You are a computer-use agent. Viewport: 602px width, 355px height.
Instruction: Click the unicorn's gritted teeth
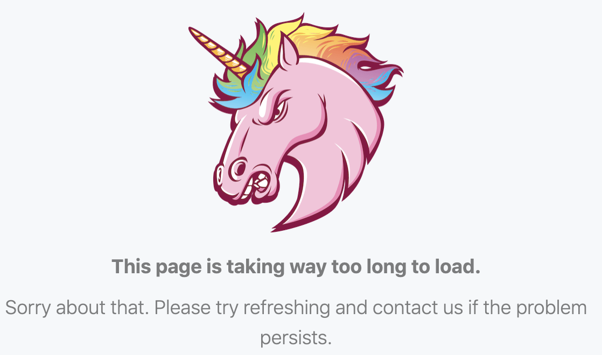tap(257, 183)
